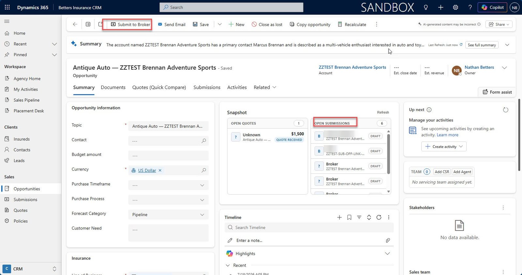
Task: Add a timeline record plus icon
Action: coord(339,217)
